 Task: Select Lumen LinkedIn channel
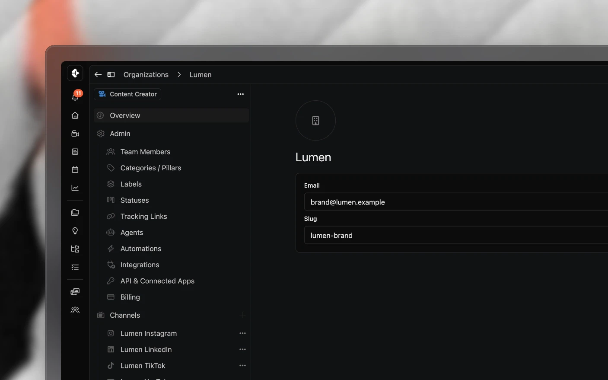click(x=146, y=350)
